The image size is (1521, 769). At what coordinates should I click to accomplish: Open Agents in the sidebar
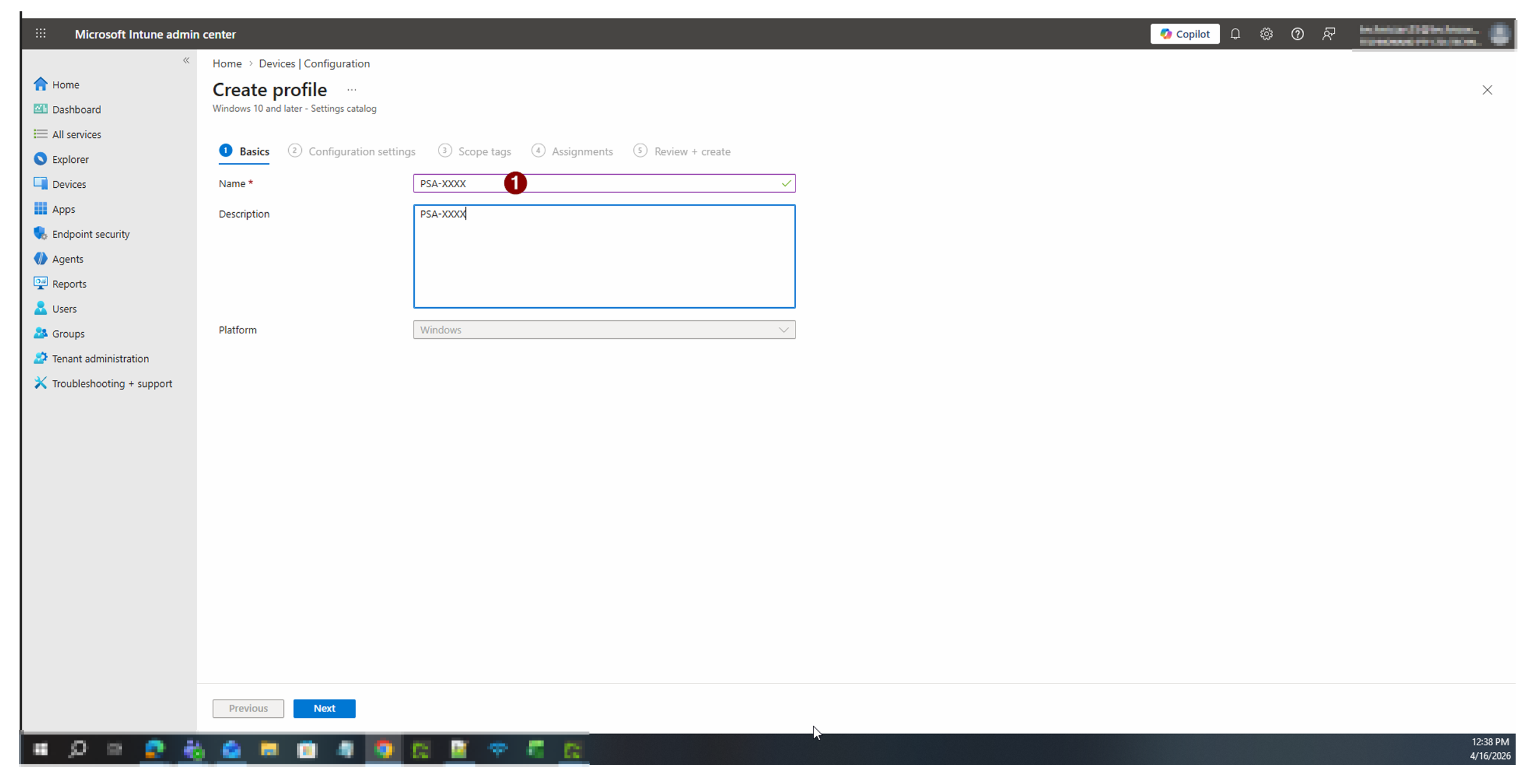tap(58, 259)
